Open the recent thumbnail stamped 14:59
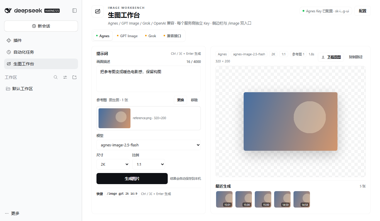This screenshot has height=221, width=380. pos(282,199)
